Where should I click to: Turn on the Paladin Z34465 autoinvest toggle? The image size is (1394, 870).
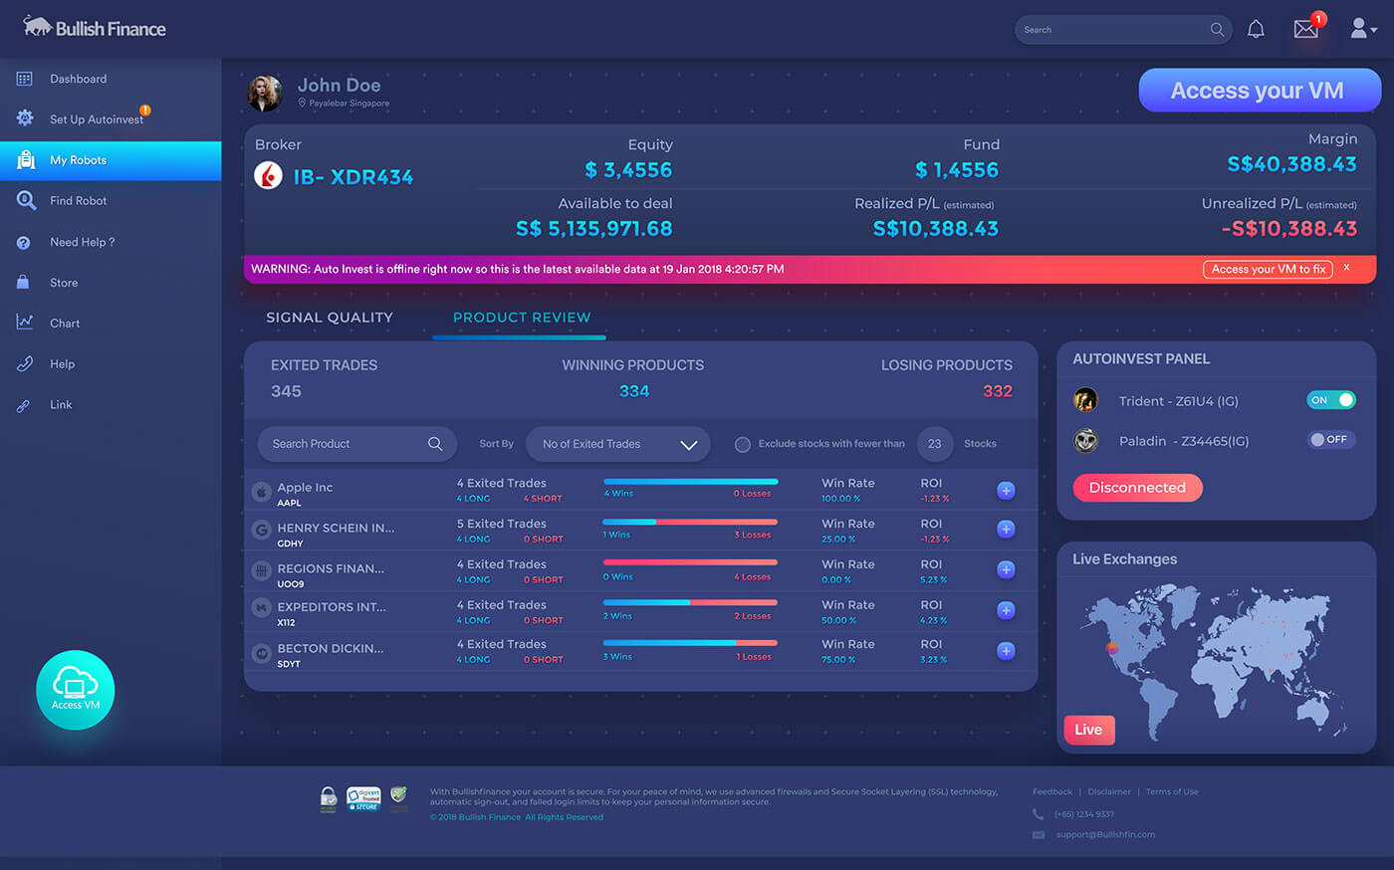(x=1331, y=439)
